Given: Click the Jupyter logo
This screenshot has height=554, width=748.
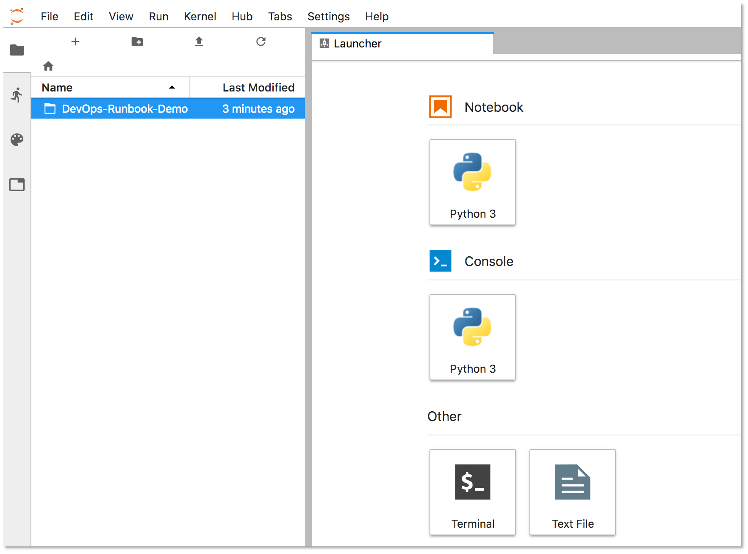Looking at the screenshot, I should [x=17, y=16].
